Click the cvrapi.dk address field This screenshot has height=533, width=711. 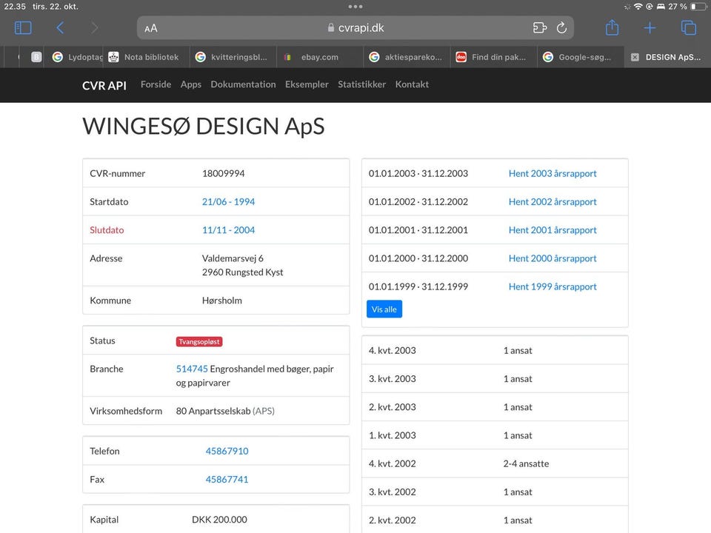(x=355, y=28)
